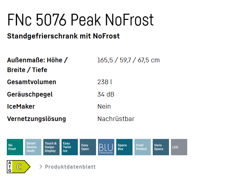Open the Space Box feature icon
This screenshot has width=239, height=182.
124,147
